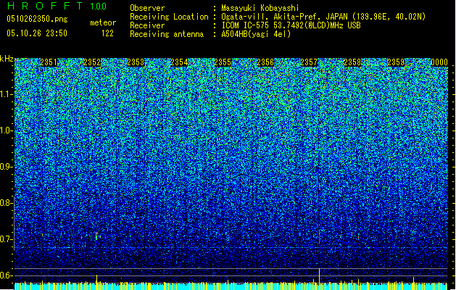
Task: Click the 0.8 kHz axis label
Action: pos(6,203)
